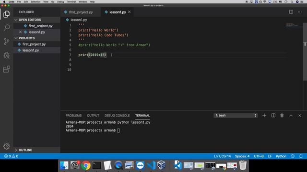307x172 pixels.
Task: Create a new terminal with plus icon
Action: click(x=264, y=116)
